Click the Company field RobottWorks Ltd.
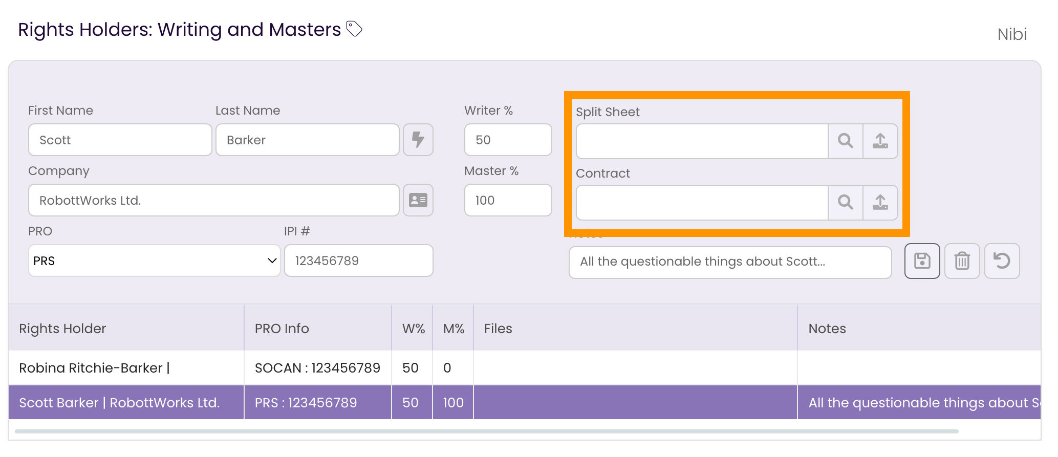Screen dimensions: 1058x457 click(214, 200)
